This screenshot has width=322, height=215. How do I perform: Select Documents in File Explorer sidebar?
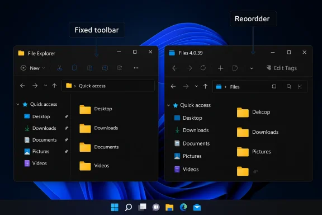click(44, 140)
